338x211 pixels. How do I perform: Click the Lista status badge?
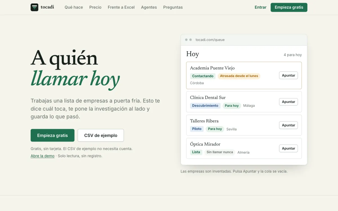196,152
